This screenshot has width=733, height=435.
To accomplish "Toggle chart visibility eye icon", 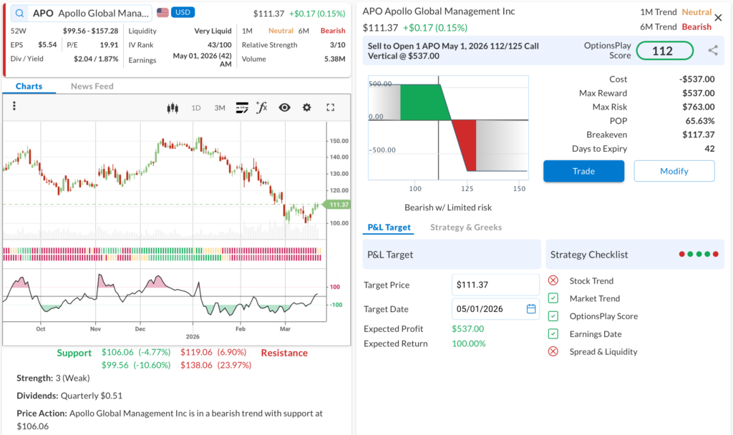I will pos(284,108).
